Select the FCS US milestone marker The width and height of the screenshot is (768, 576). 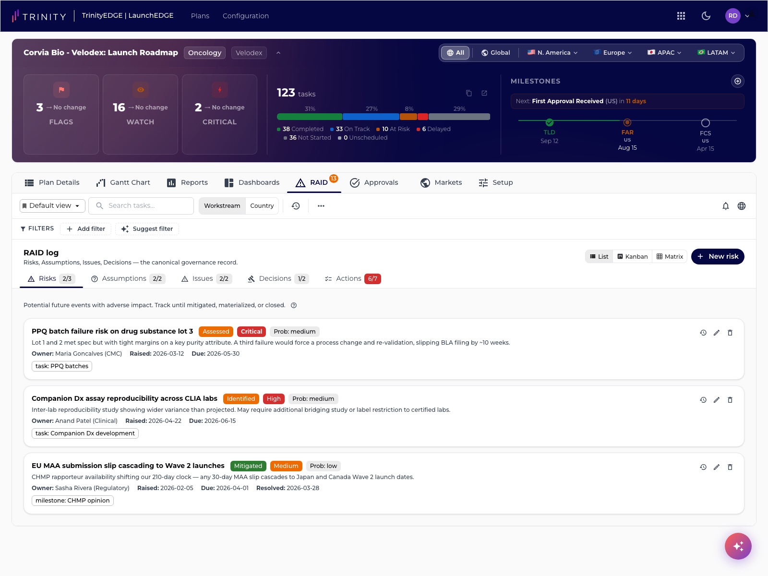(x=706, y=123)
